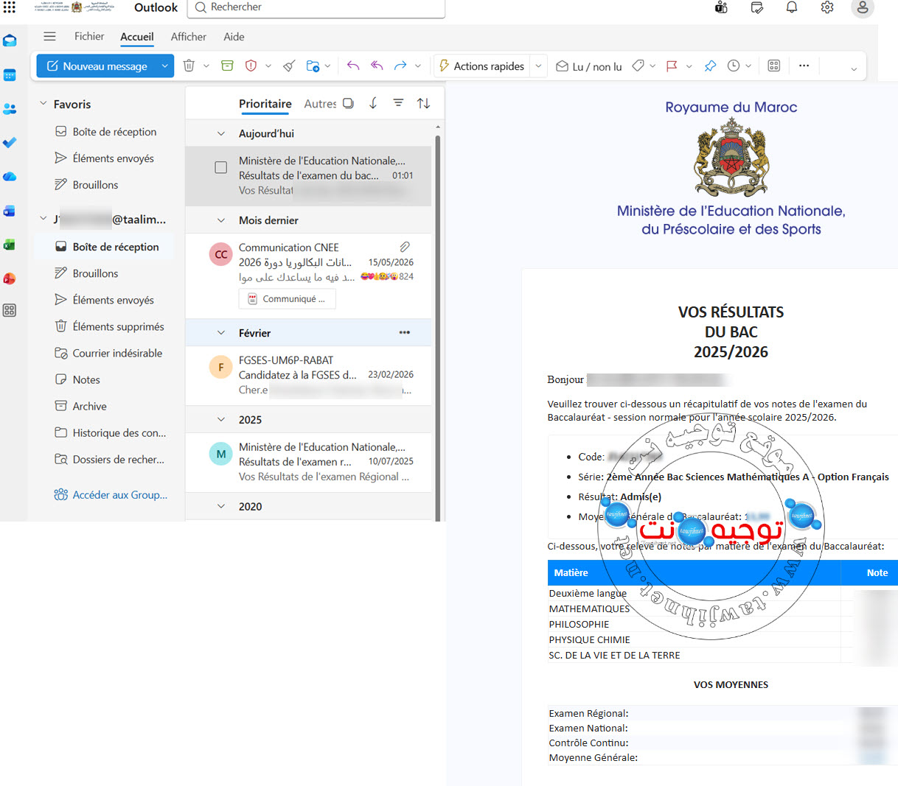This screenshot has width=898, height=786.
Task: Archive the selected message
Action: coord(227,66)
